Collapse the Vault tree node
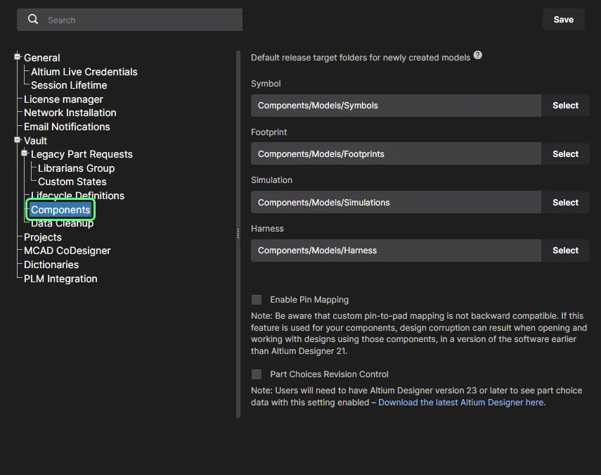The image size is (601, 475). point(18,140)
